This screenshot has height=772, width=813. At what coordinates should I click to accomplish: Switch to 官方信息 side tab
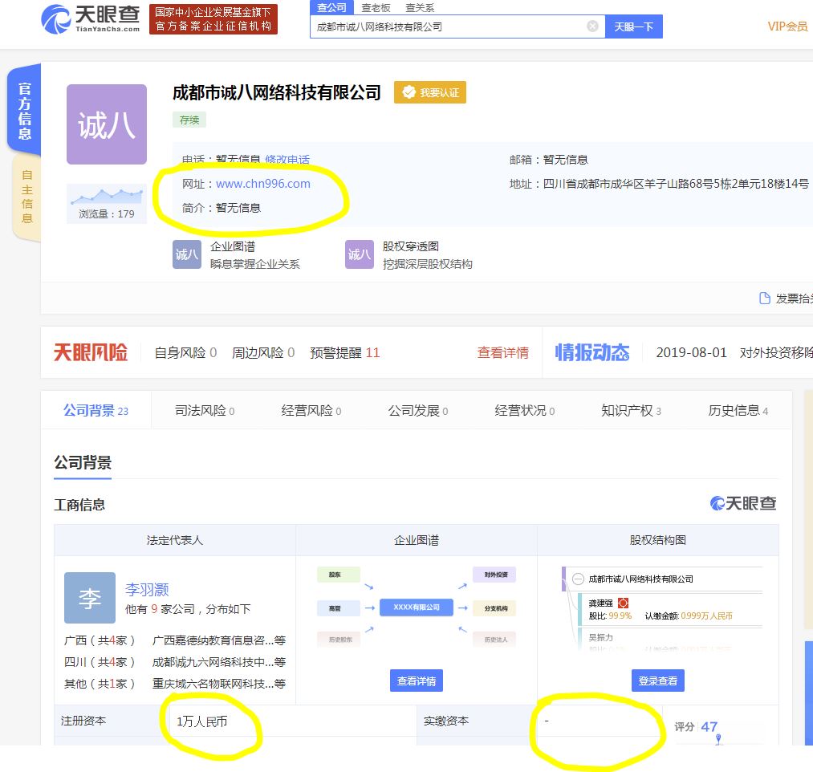(24, 111)
